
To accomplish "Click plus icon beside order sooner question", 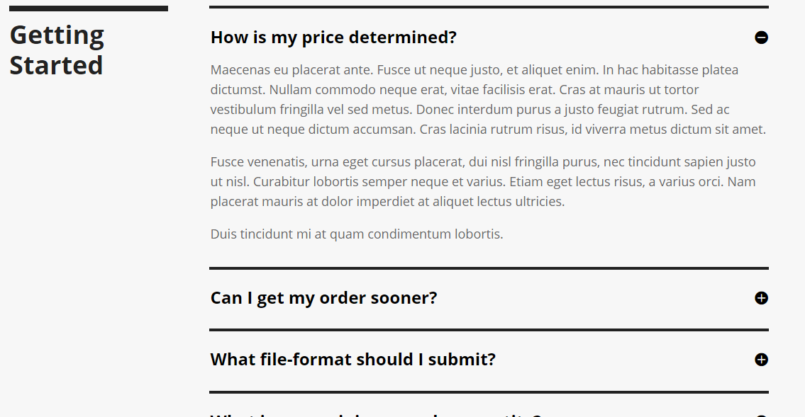I will coord(761,298).
